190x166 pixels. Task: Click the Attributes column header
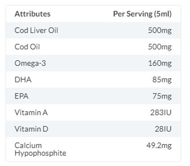point(32,14)
